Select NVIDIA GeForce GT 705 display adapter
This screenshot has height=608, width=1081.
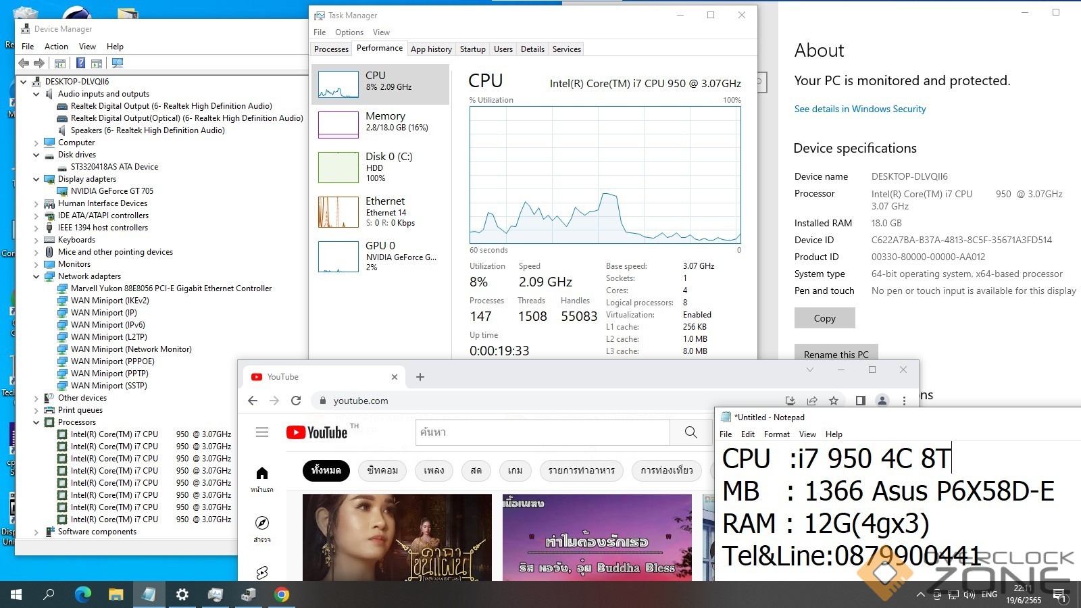(112, 191)
